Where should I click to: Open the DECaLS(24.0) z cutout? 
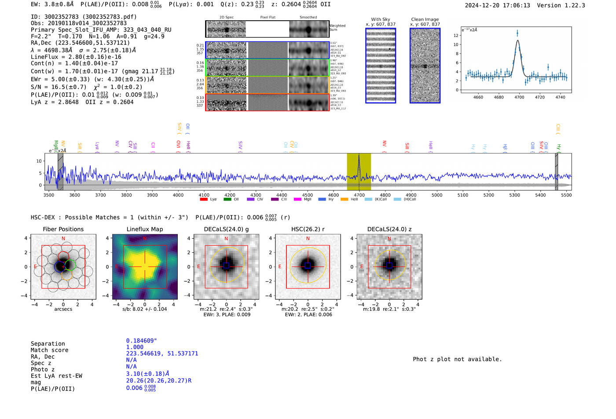389,267
